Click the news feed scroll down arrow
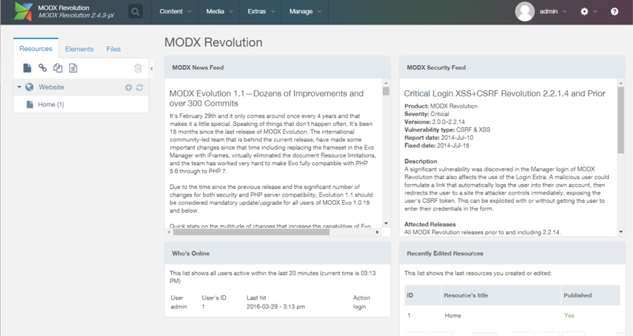This screenshot has height=336, width=633. pyautogui.click(x=386, y=223)
